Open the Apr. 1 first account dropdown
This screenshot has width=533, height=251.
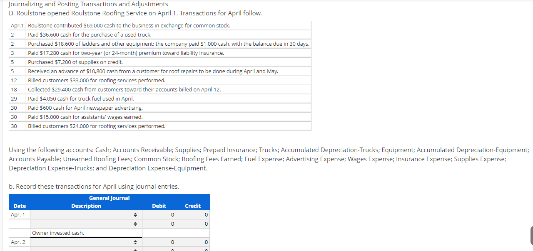[134, 214]
